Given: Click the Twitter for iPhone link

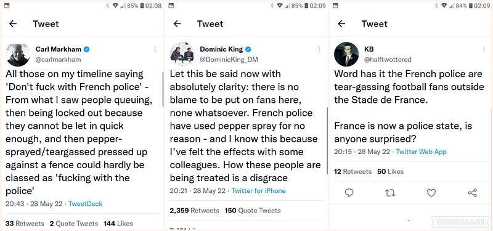Looking at the screenshot, I should click(258, 190).
